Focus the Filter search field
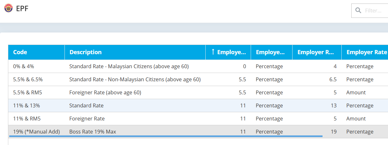388x145 pixels. click(375, 11)
